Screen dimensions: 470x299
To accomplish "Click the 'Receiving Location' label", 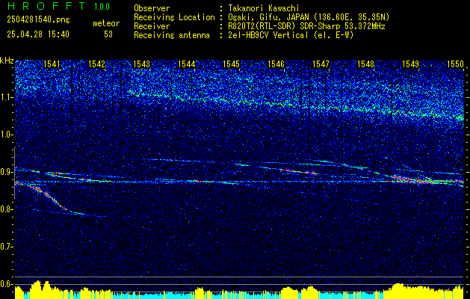I will tap(174, 17).
